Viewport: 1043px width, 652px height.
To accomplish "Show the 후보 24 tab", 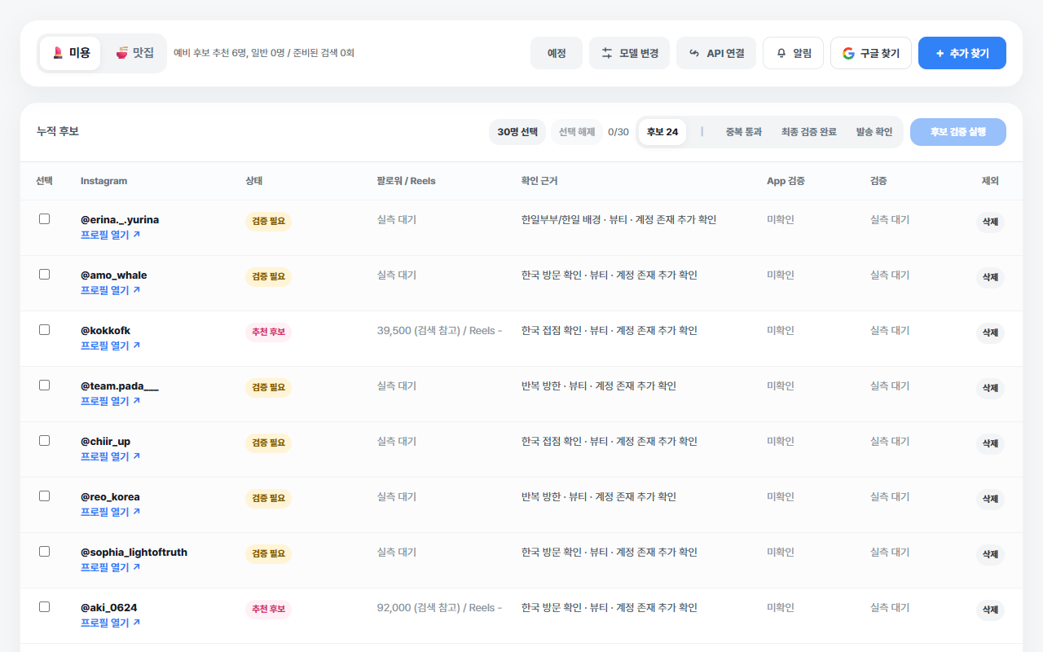I will tap(662, 132).
